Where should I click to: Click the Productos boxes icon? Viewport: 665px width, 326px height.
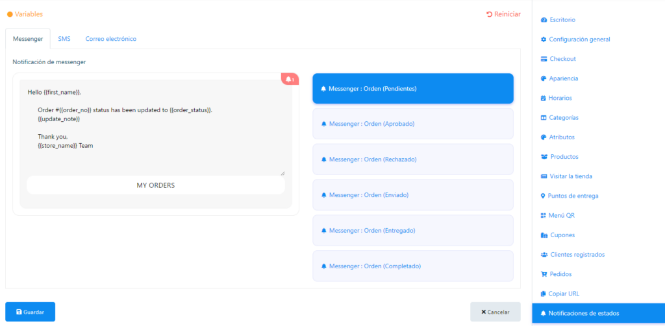pyautogui.click(x=544, y=157)
